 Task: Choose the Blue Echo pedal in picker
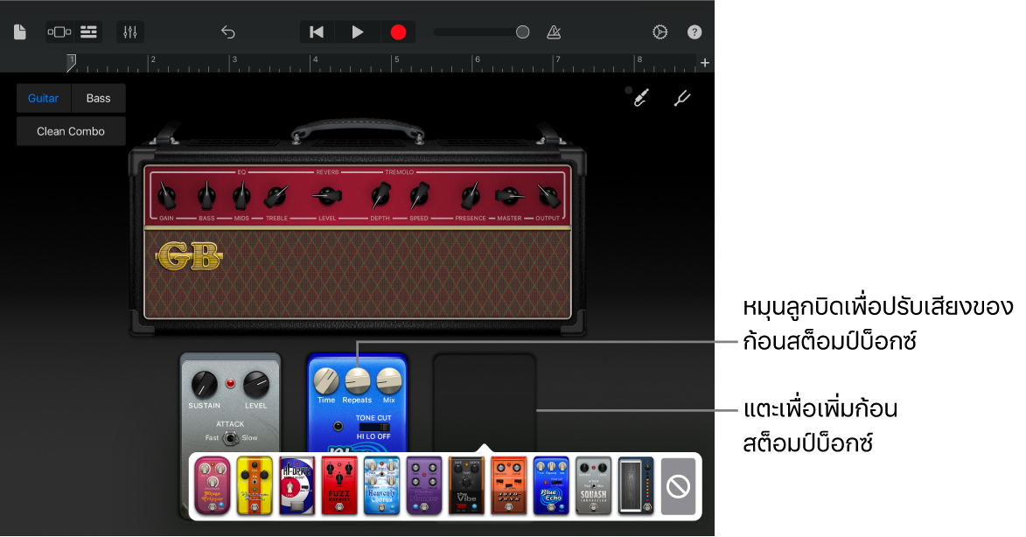click(551, 486)
